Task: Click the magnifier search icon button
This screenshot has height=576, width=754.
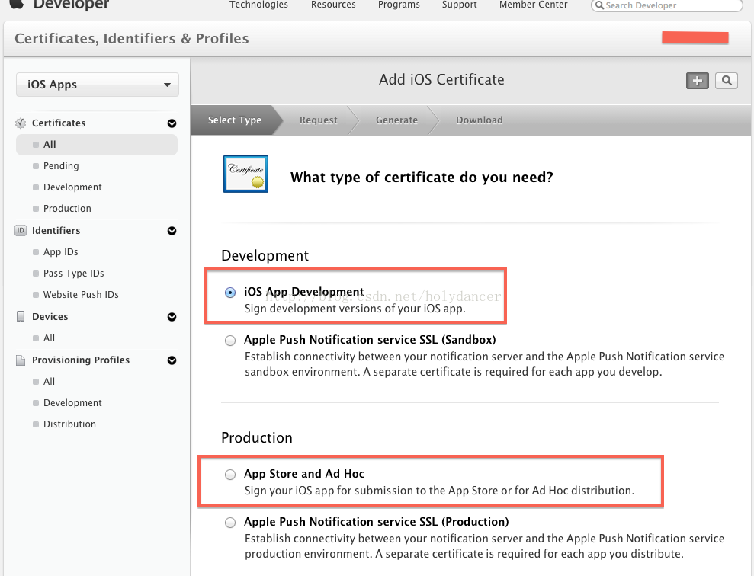Action: [x=727, y=81]
